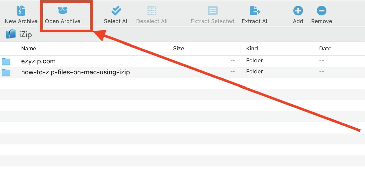Sort entries by the Size column
The height and width of the screenshot is (175, 365).
178,48
